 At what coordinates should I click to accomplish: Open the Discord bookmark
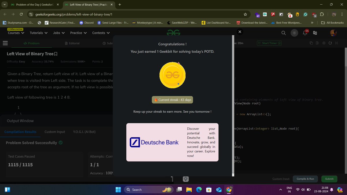(x=86, y=23)
